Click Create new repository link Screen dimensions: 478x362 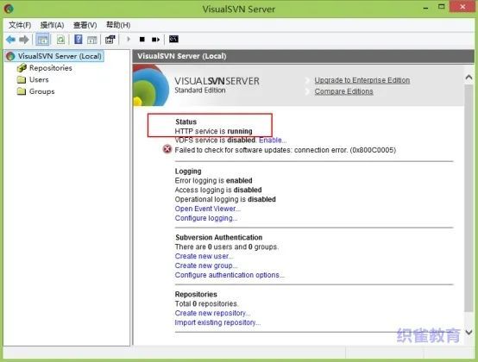pos(212,313)
